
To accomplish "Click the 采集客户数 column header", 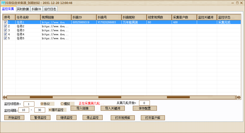I will [x=184, y=17].
